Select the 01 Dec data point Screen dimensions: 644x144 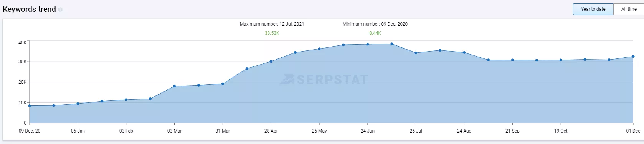tap(633, 57)
